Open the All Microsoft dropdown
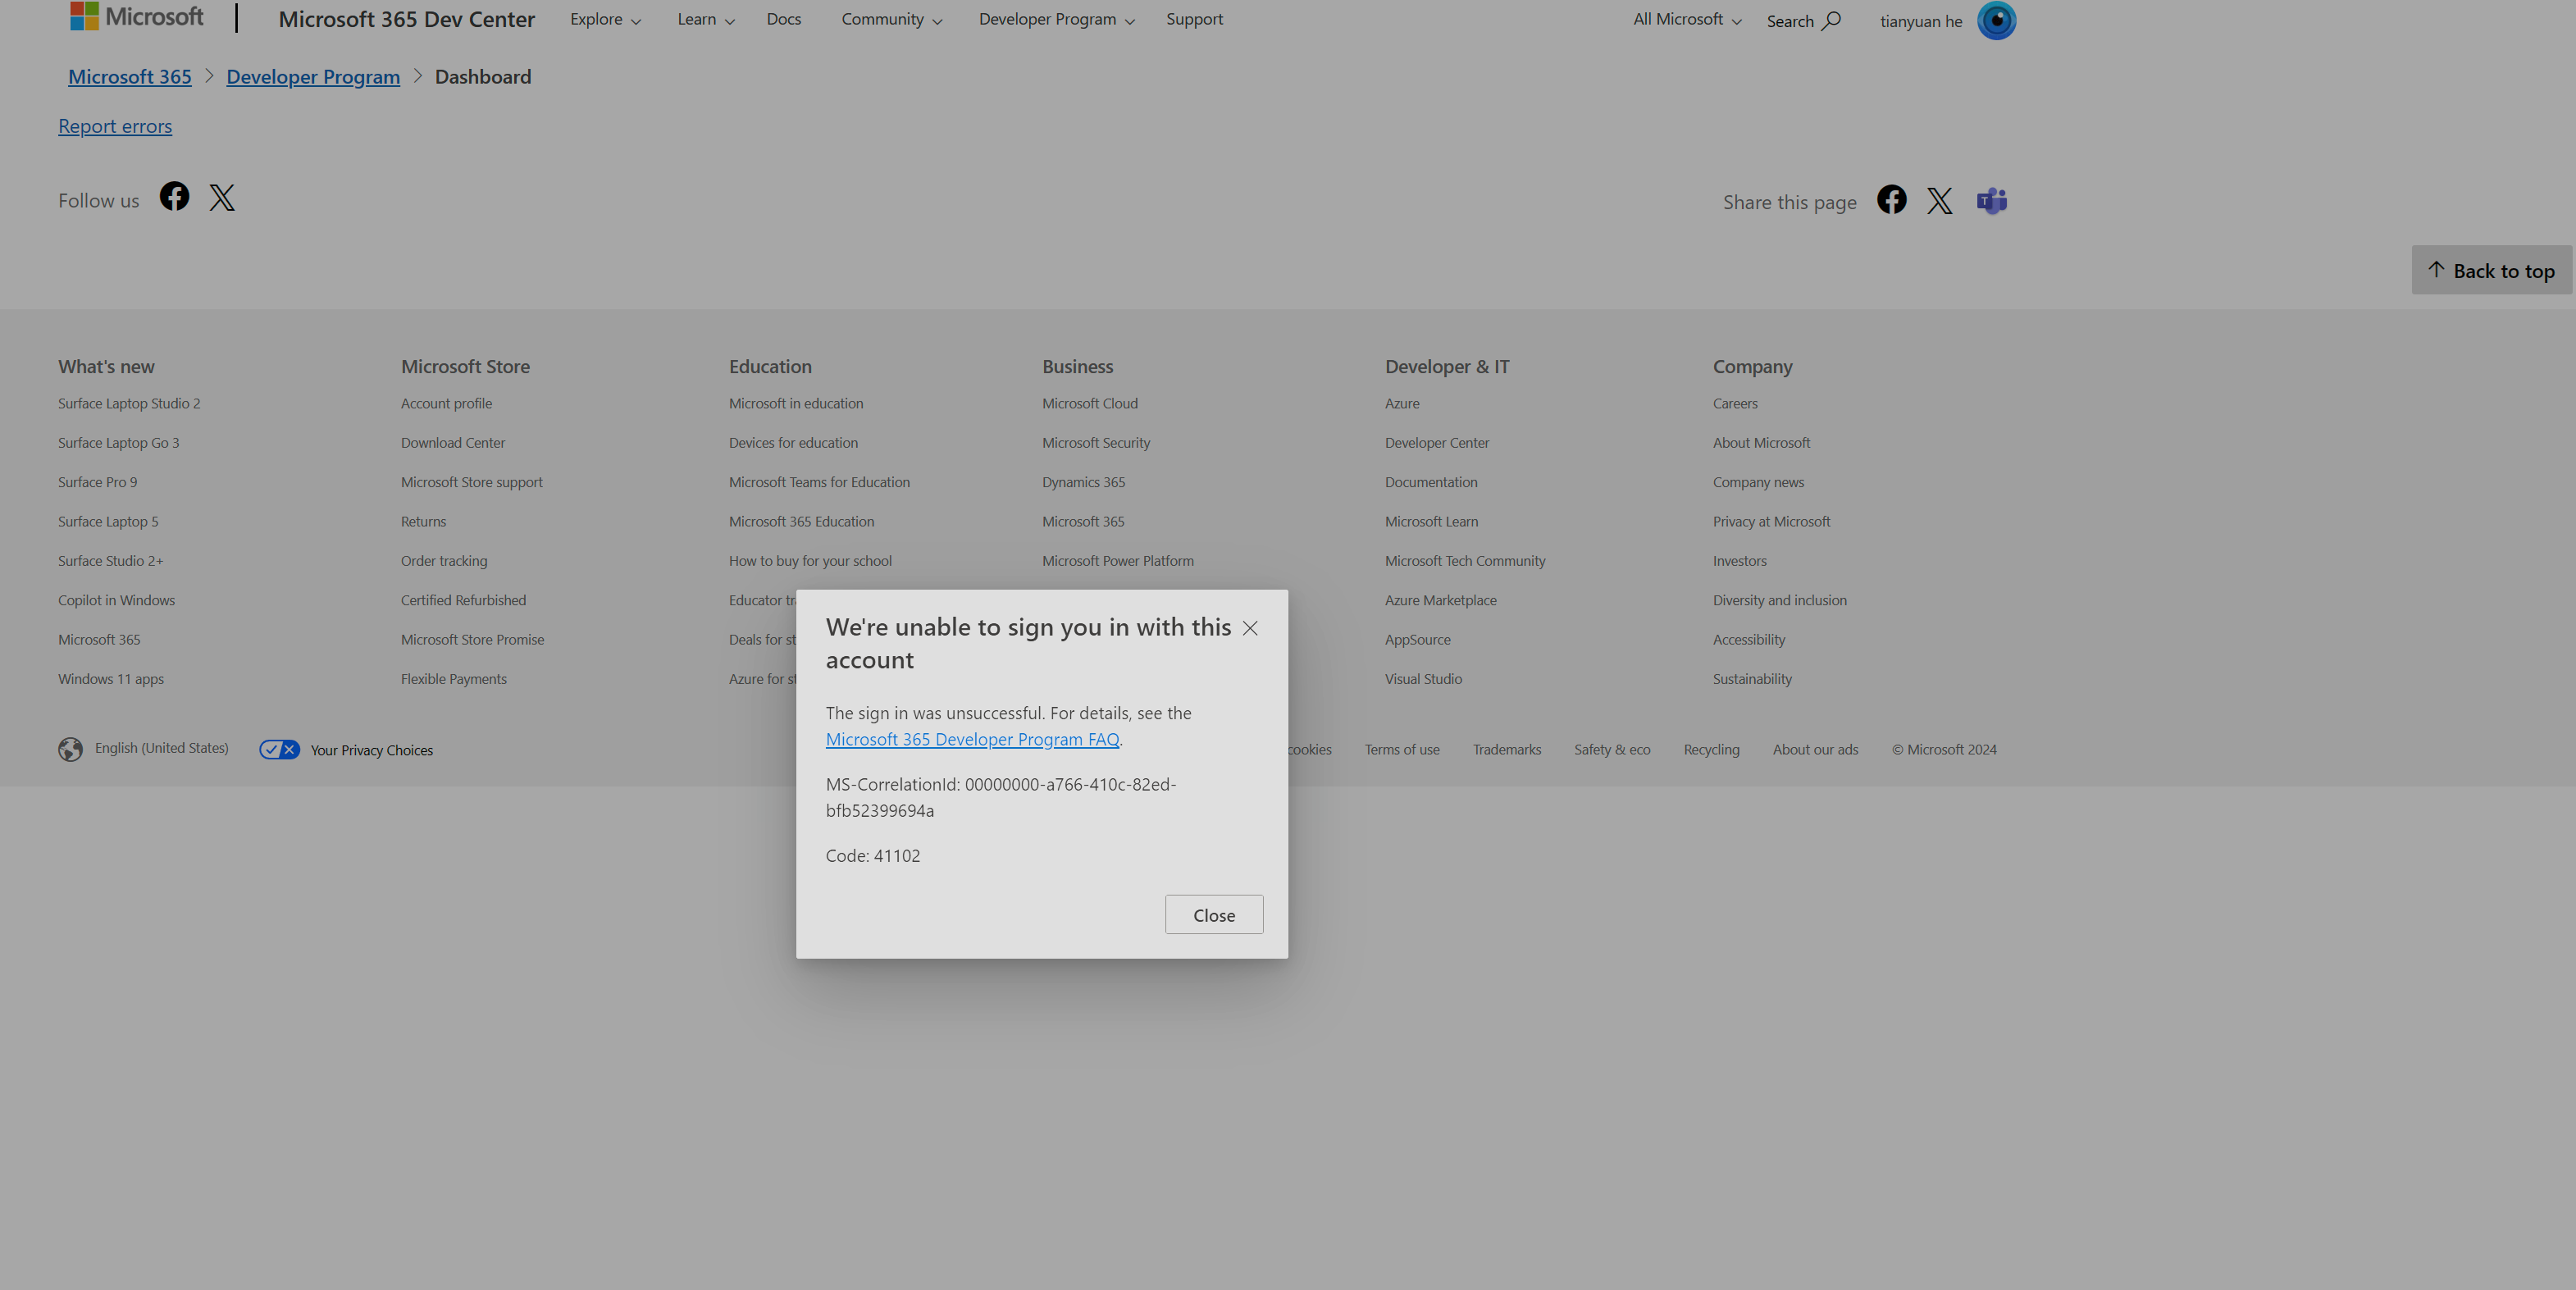 coord(1686,19)
